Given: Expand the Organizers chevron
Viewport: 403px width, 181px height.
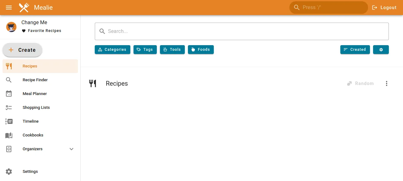Looking at the screenshot, I should click(71, 149).
